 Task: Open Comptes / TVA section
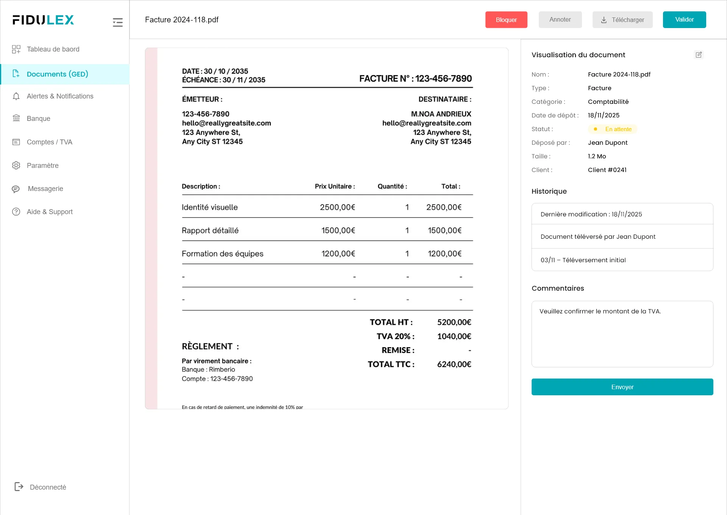pyautogui.click(x=49, y=142)
